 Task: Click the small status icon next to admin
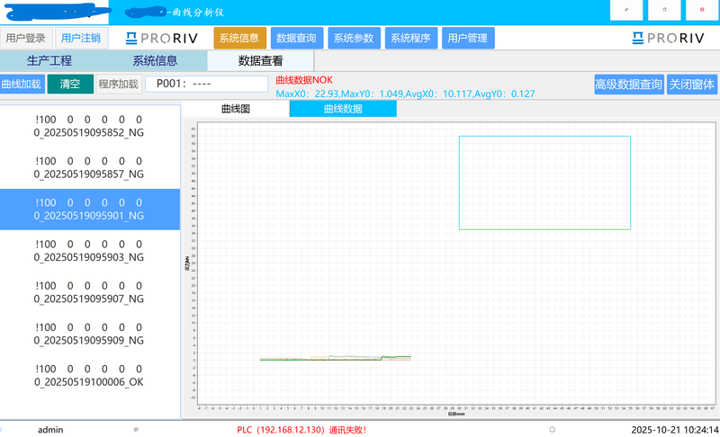136,430
